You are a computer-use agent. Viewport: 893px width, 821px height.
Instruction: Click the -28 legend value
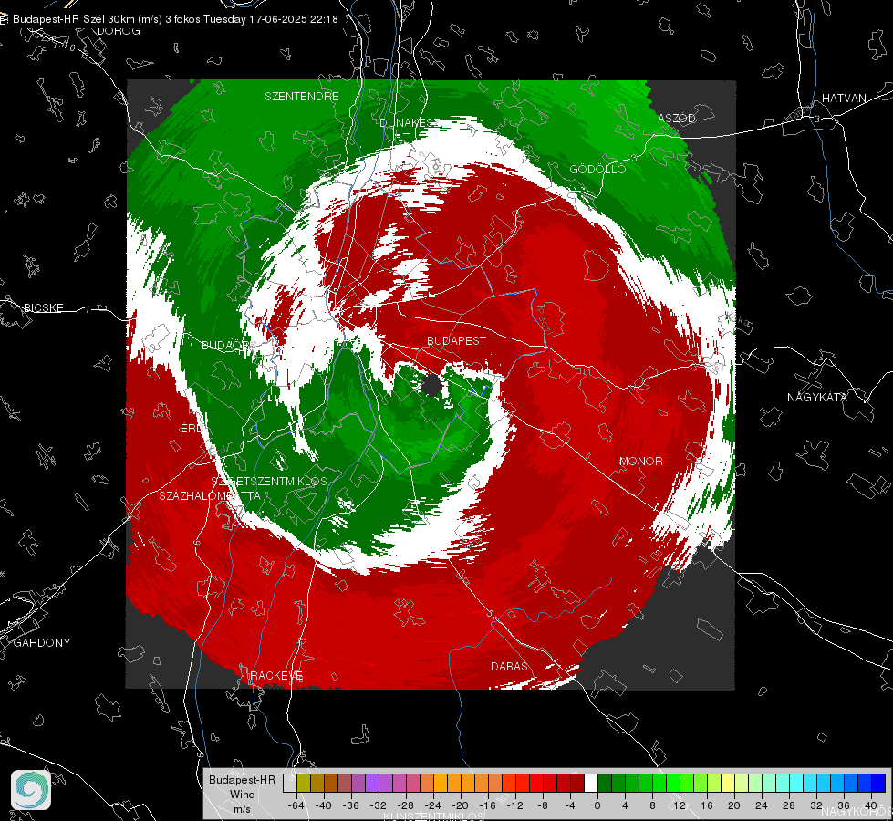pyautogui.click(x=406, y=805)
